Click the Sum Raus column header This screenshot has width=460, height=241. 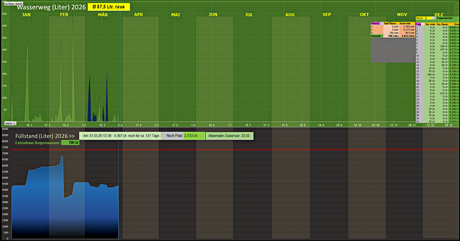(390, 23)
